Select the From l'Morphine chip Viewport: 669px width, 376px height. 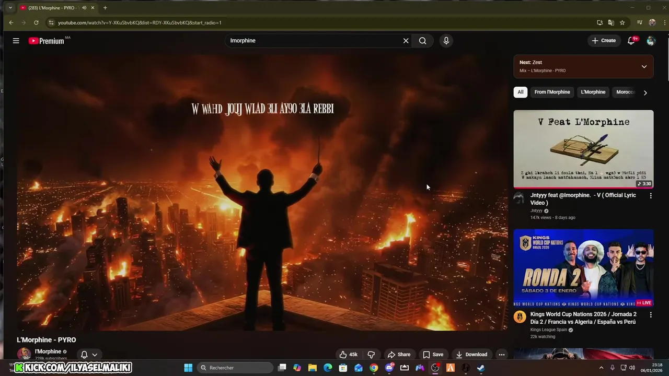(x=552, y=92)
